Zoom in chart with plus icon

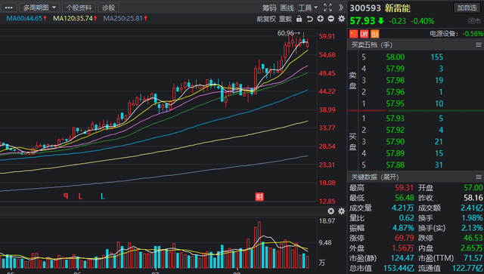321,19
